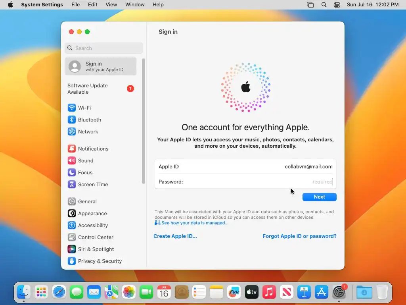Click the sidebar scrollbar
Image resolution: width=406 pixels, height=305 pixels.
coord(144,121)
